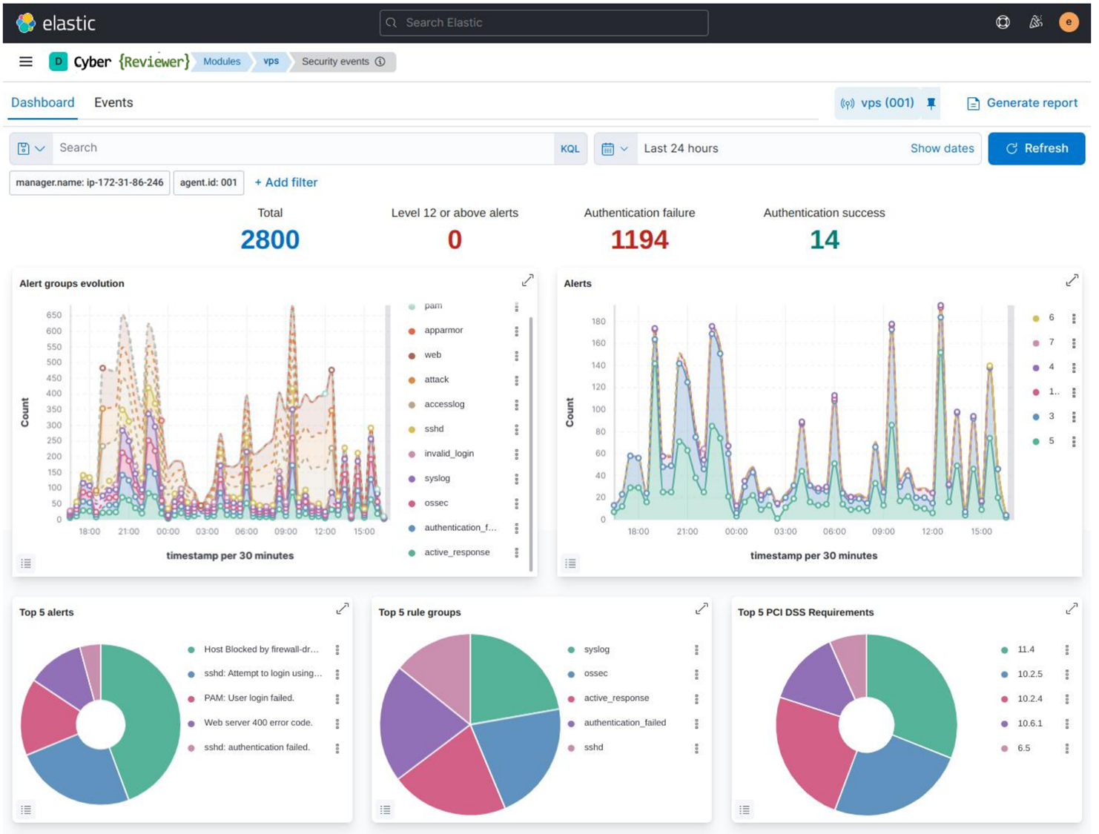Toggle legend for Alert groups evolution chart
This screenshot has height=834, width=1099.
[26, 563]
